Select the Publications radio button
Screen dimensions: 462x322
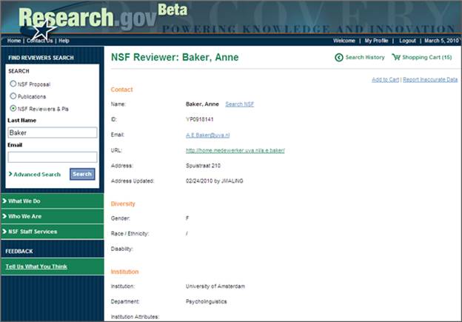click(13, 96)
